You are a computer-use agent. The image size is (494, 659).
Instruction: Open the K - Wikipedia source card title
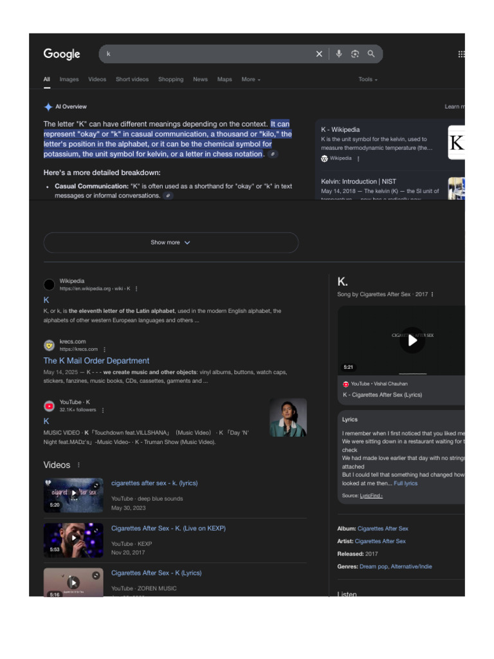(x=340, y=130)
